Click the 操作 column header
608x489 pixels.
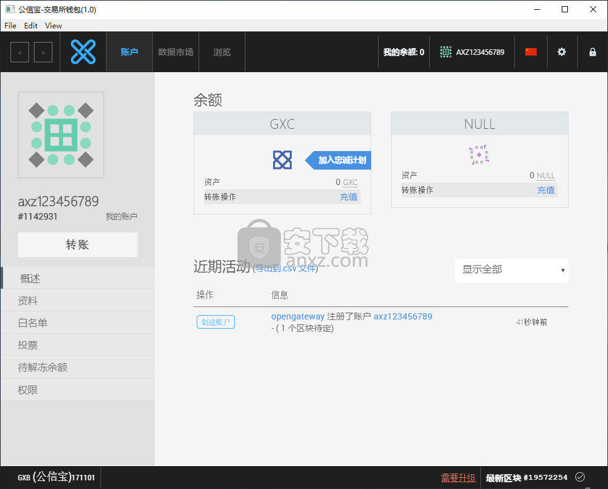(x=205, y=295)
